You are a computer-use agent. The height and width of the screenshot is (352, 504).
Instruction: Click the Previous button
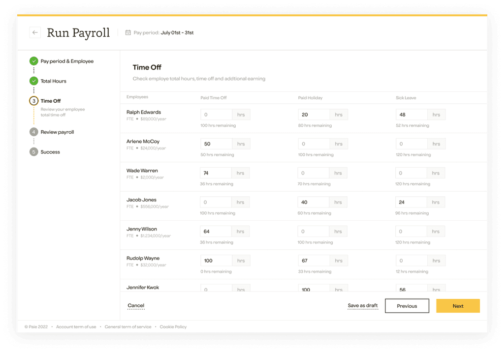click(407, 305)
